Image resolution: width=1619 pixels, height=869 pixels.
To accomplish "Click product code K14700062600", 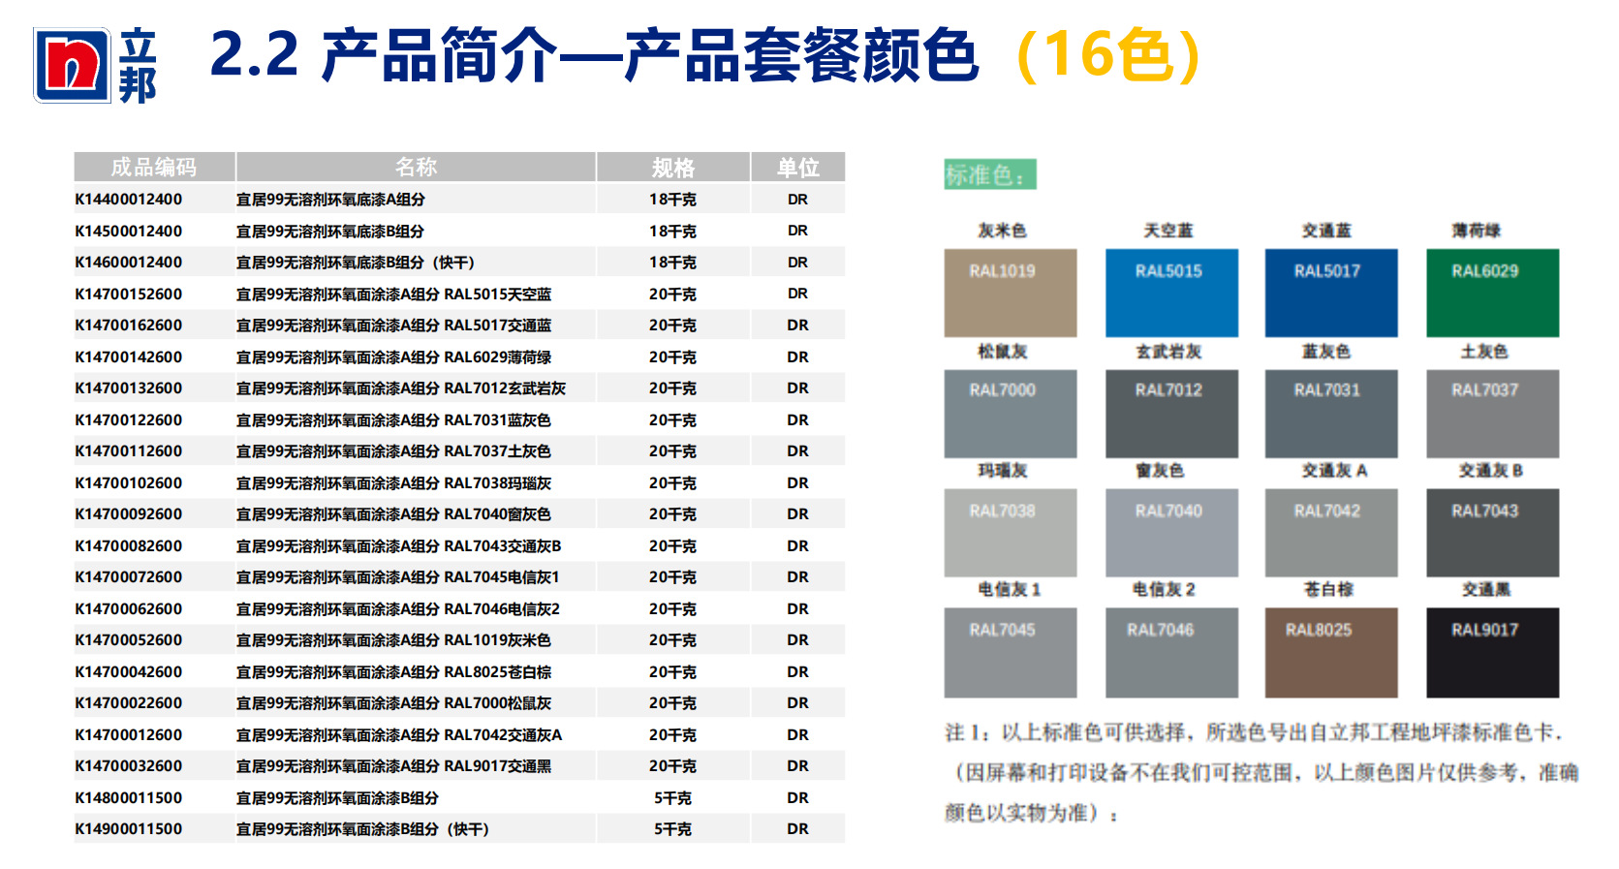I will coord(129,608).
